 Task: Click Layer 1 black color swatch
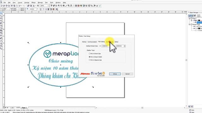point(199,20)
